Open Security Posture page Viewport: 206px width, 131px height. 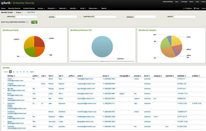point(14,8)
